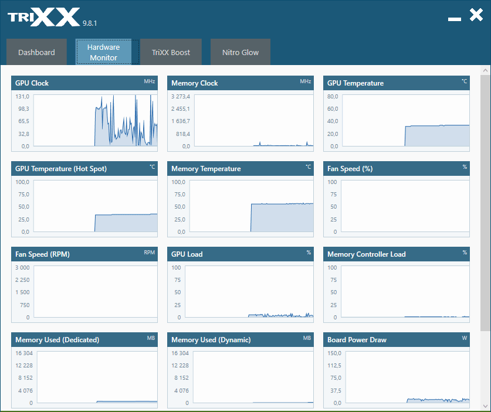
Task: Click the 'Memory Controller Load' panel title
Action: tap(367, 254)
